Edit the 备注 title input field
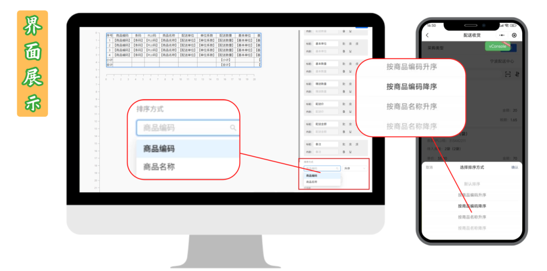This screenshot has width=547, height=271. pos(326,144)
